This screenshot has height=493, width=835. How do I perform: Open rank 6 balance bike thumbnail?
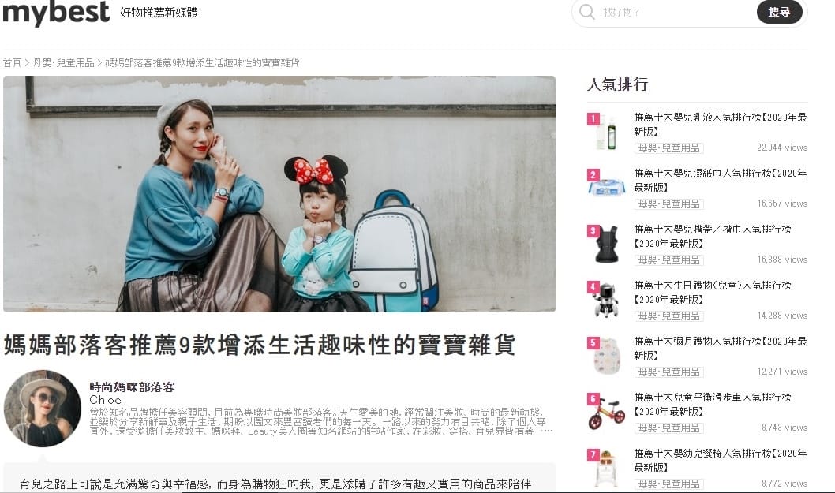point(606,412)
